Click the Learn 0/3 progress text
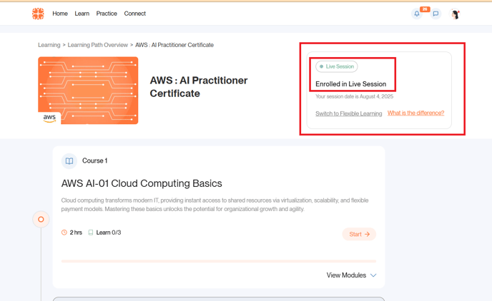Viewport: 492px width, 301px height. point(109,233)
